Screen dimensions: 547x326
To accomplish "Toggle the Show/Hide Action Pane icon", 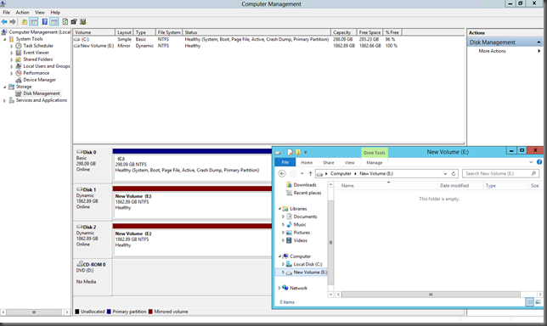I will tap(54, 21).
